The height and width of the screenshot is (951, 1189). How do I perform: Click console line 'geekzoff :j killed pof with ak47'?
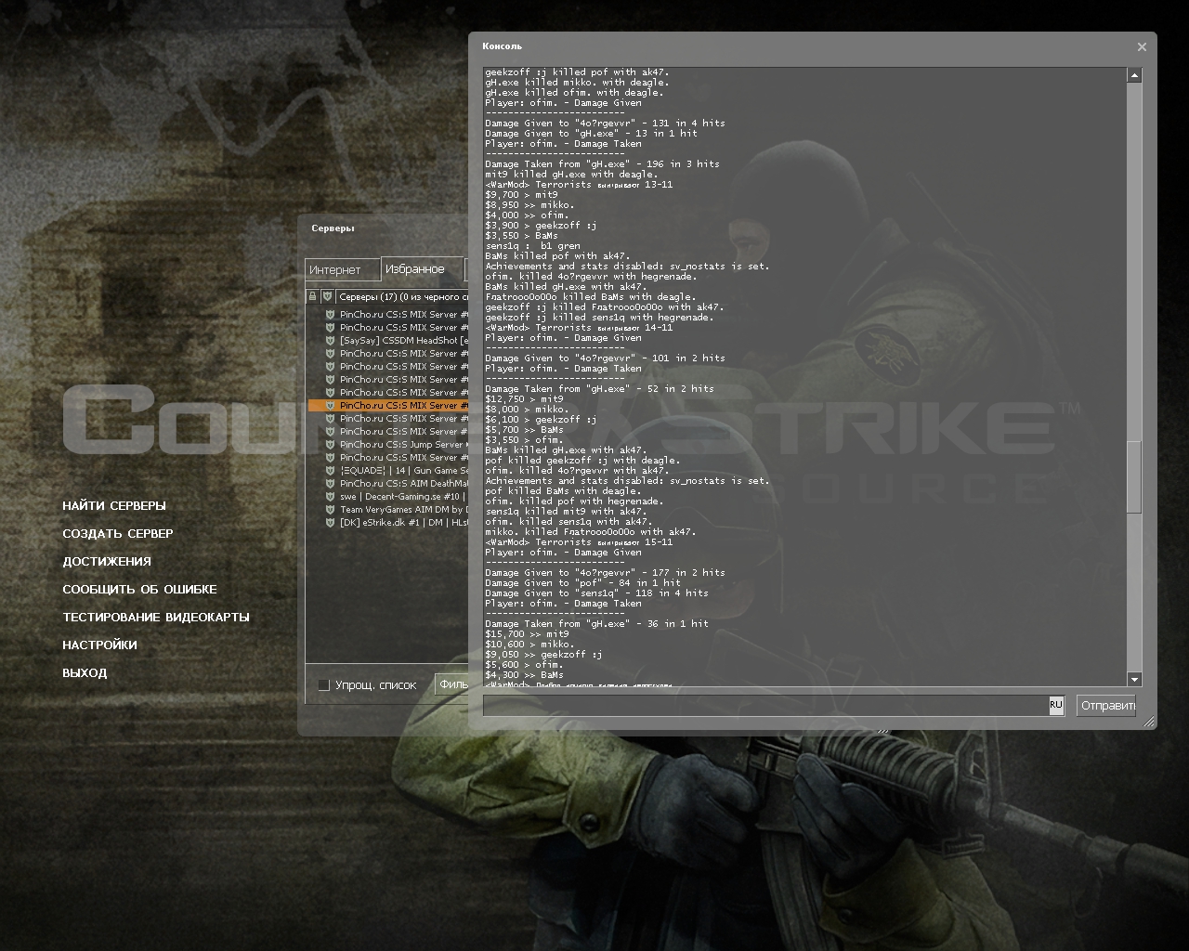(577, 72)
